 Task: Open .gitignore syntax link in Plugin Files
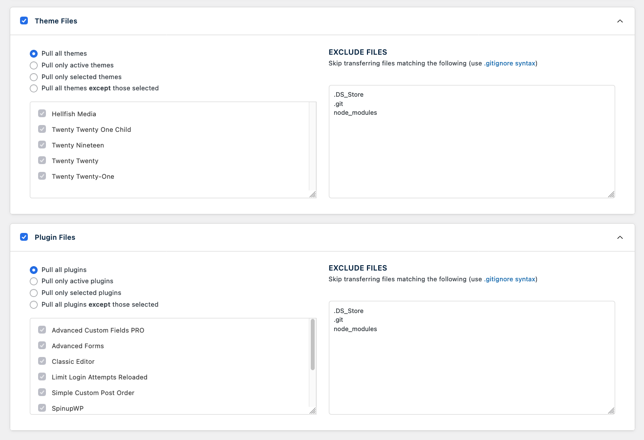click(x=510, y=279)
